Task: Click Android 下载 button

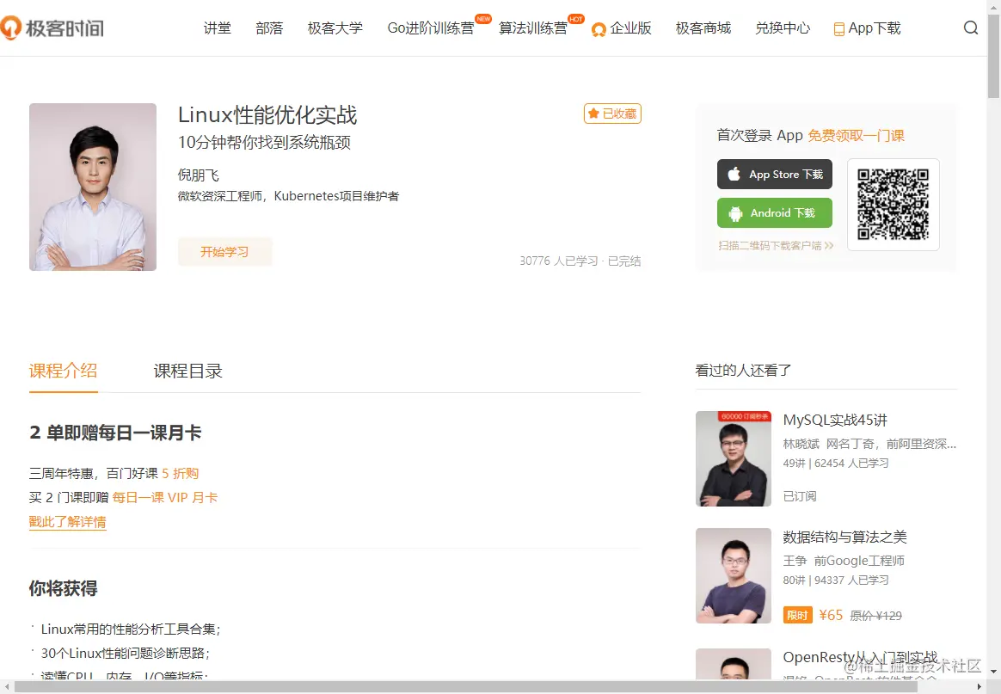Action: click(x=774, y=212)
